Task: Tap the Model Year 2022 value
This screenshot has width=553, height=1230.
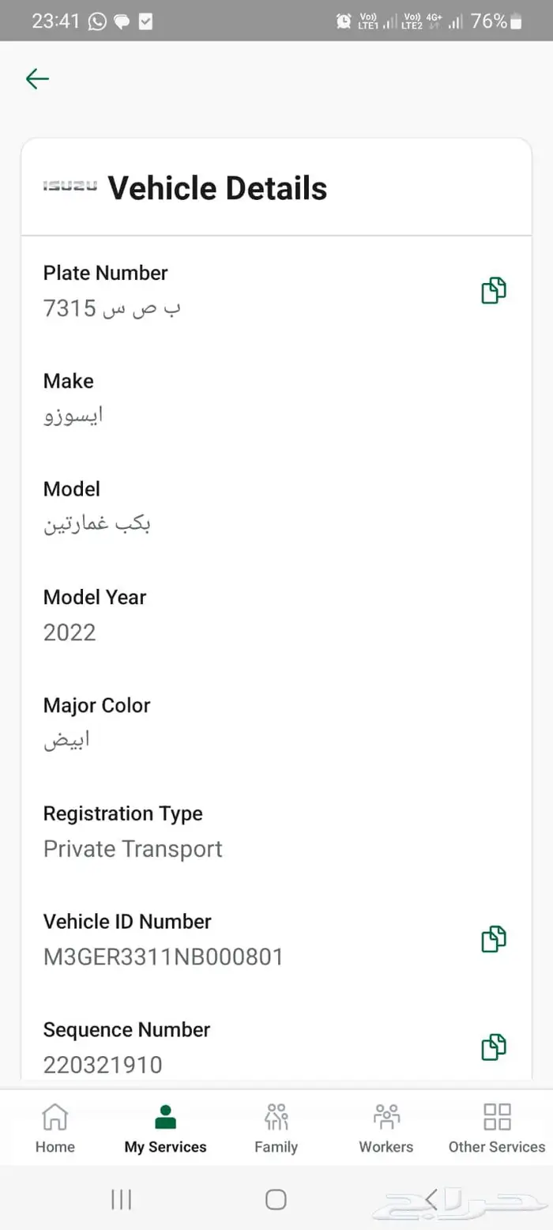Action: coord(70,632)
